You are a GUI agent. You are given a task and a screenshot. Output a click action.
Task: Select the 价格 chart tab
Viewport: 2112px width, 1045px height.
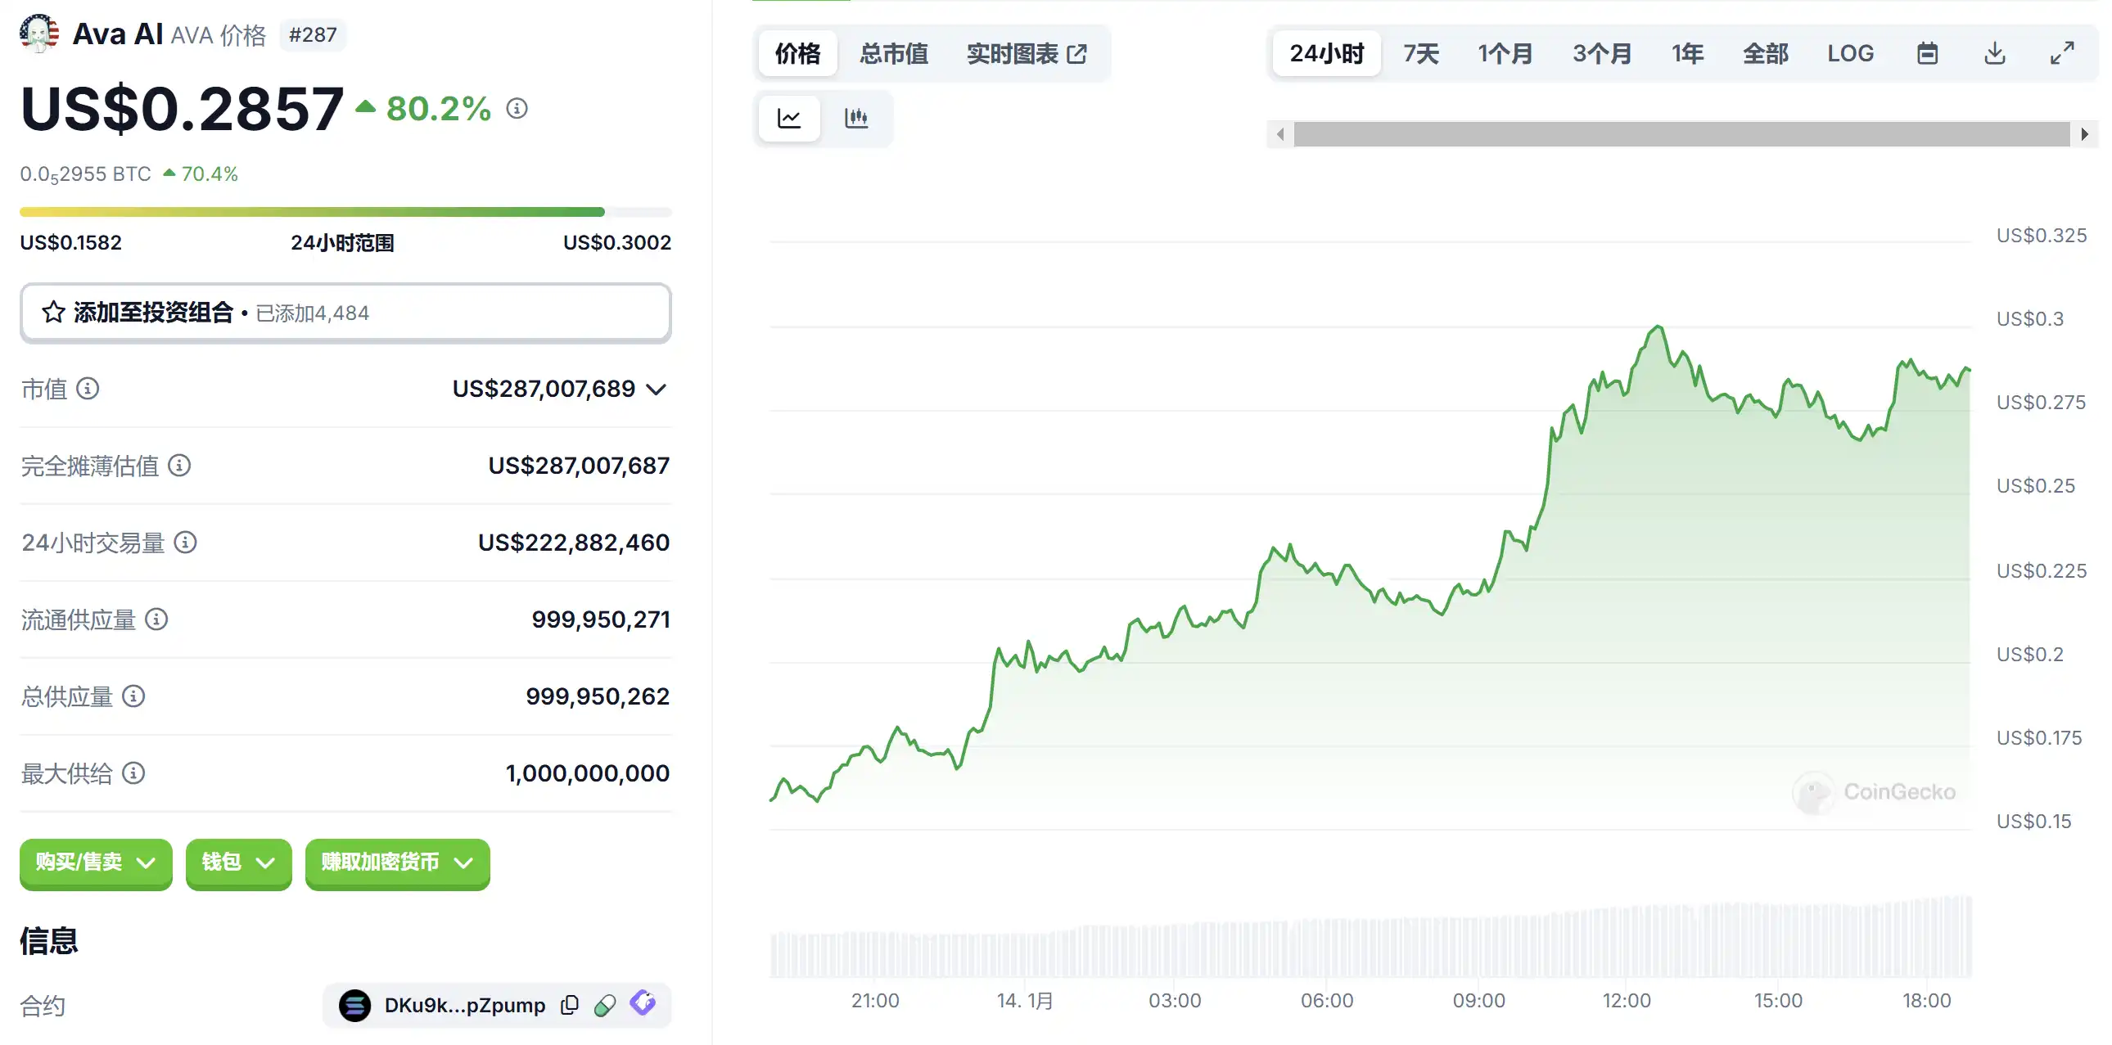click(797, 54)
